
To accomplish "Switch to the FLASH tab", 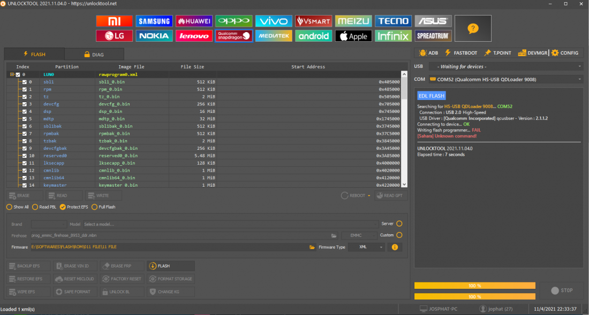I will 34,55.
